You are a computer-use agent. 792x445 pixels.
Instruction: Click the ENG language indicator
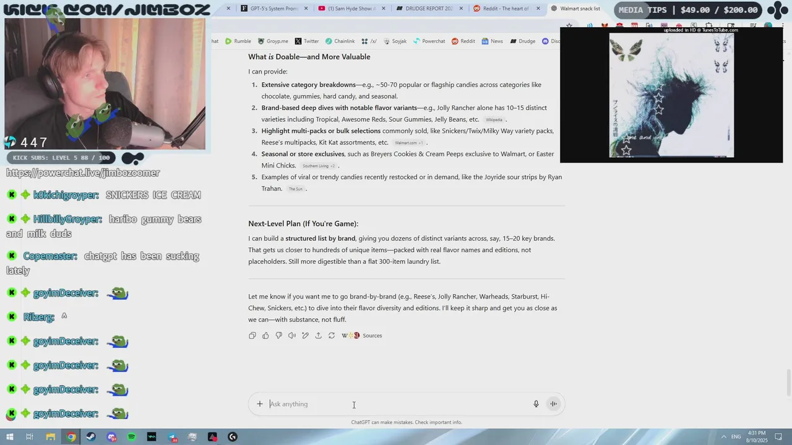736,437
